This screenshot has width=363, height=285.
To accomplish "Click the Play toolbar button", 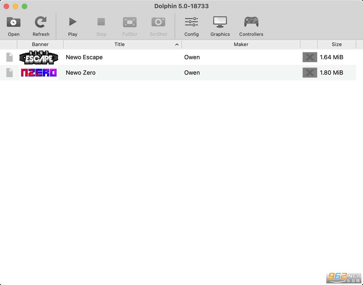I will (73, 26).
